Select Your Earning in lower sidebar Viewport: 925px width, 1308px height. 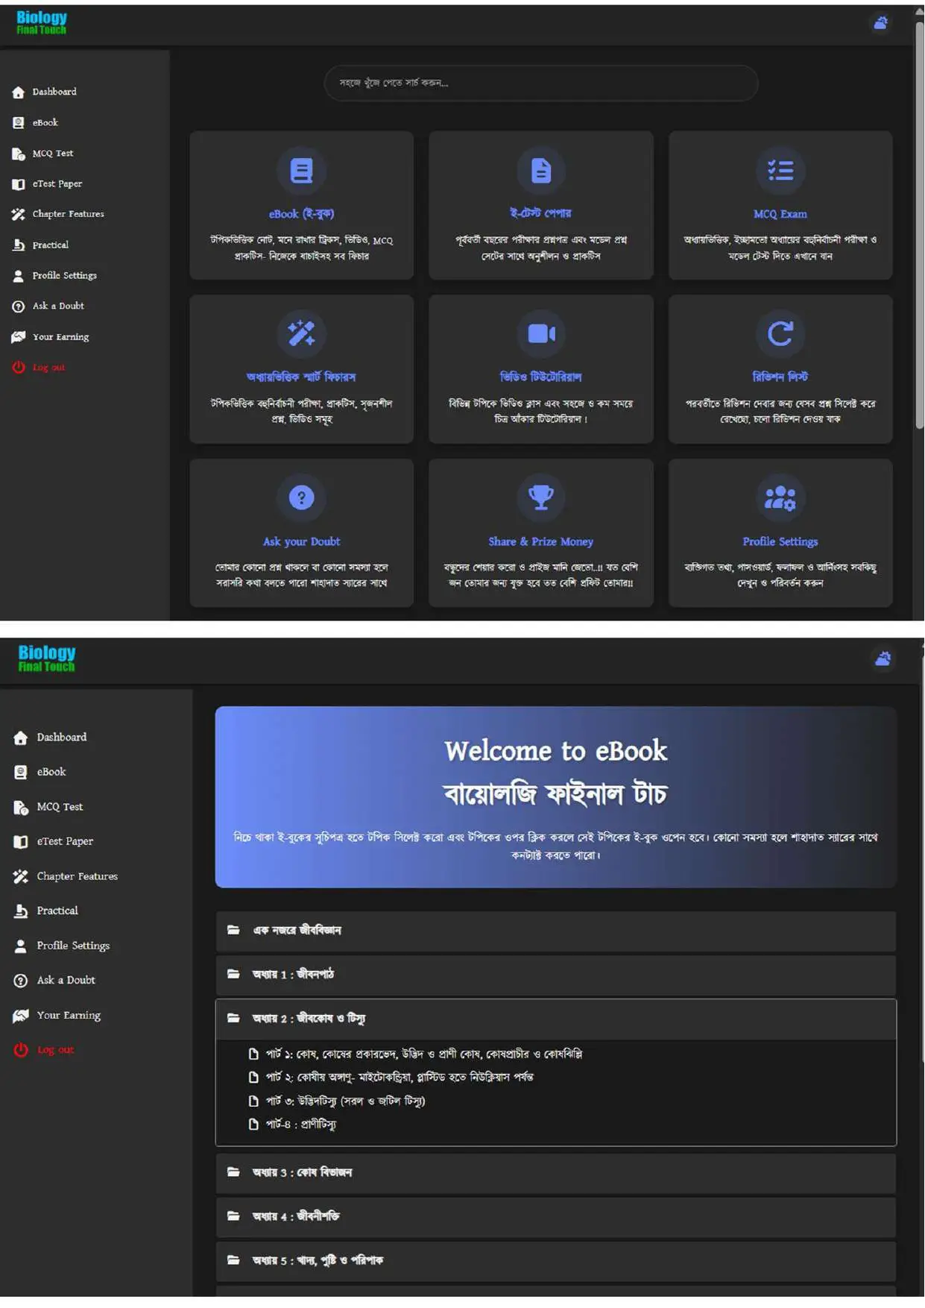[69, 1015]
